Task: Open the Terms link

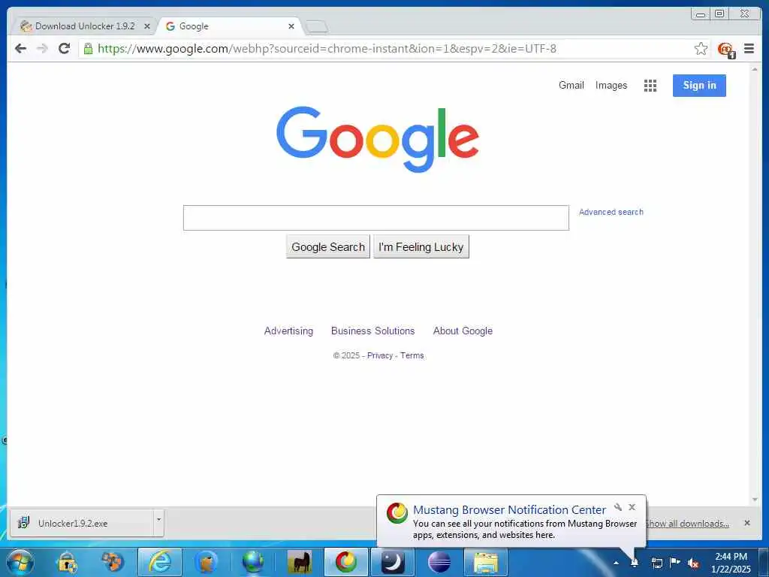Action: (412, 355)
